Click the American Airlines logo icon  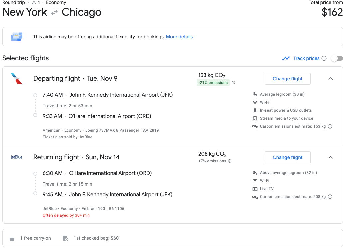(16, 79)
